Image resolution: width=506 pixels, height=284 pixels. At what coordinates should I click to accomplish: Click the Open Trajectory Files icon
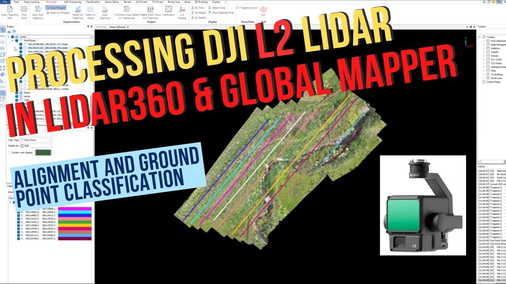(9, 13)
